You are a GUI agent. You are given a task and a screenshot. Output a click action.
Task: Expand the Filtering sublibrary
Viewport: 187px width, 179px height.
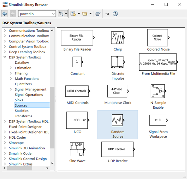click(x=11, y=73)
